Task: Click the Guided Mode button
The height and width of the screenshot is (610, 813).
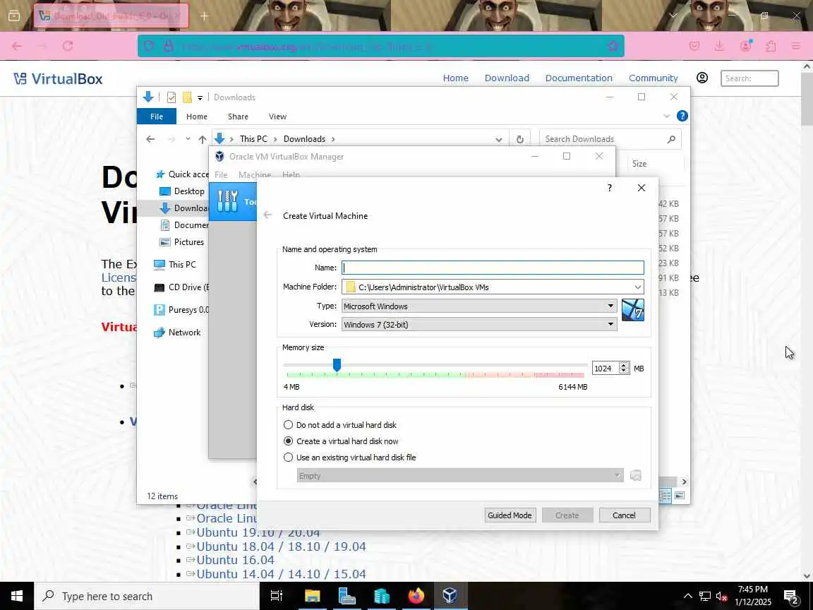Action: (x=510, y=515)
